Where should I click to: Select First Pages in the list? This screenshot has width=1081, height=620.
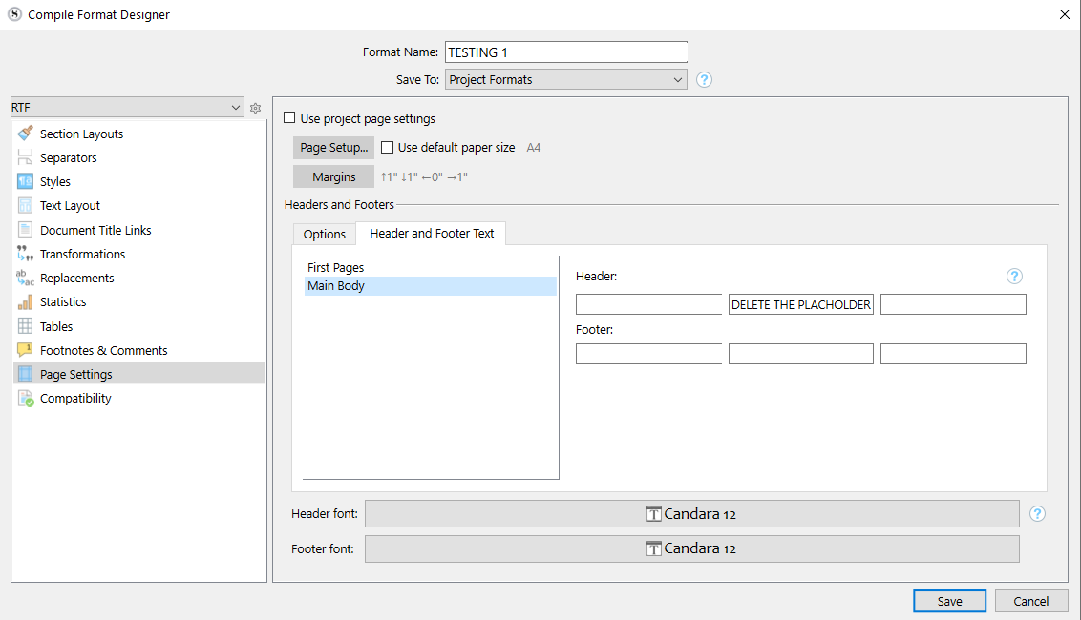click(x=335, y=268)
